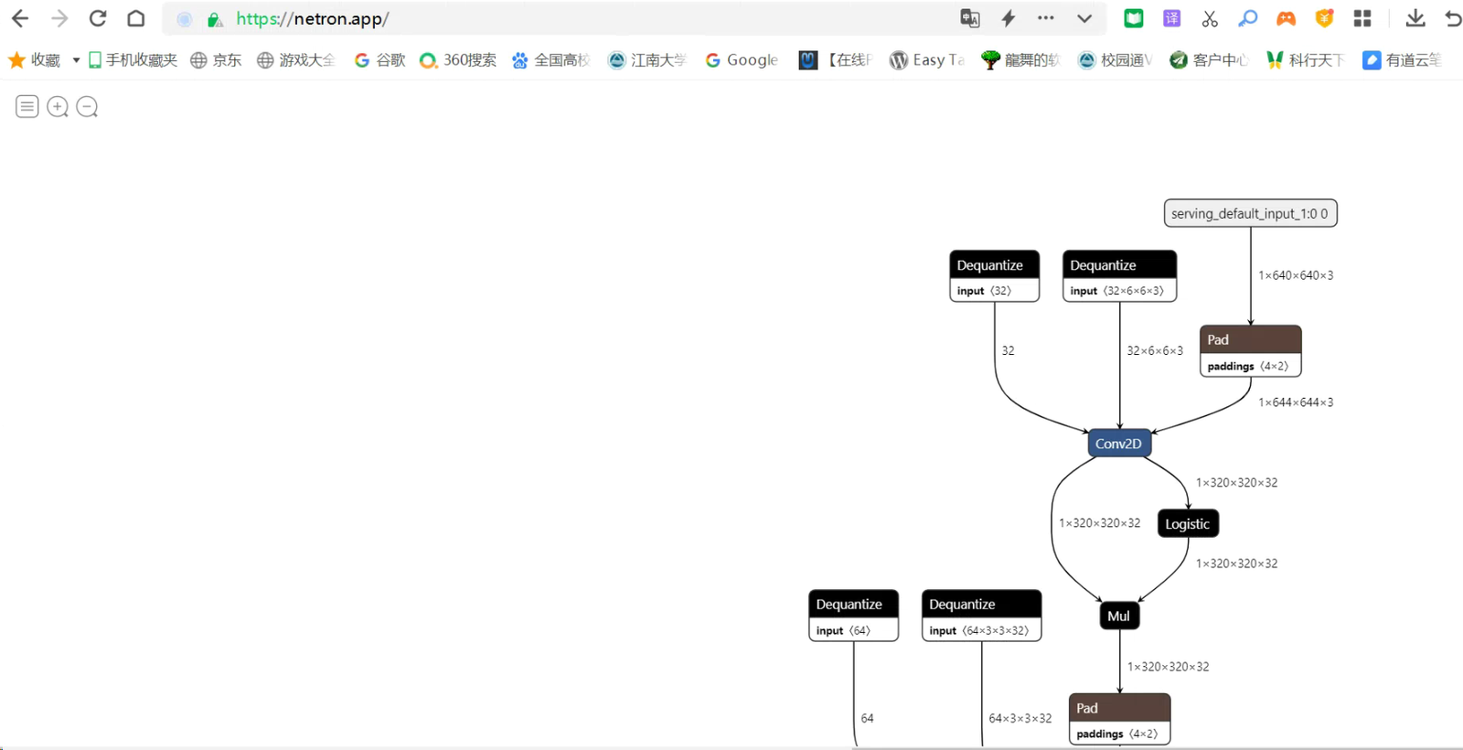Open the 360搜索 bookmark
1463x750 pixels.
(458, 60)
